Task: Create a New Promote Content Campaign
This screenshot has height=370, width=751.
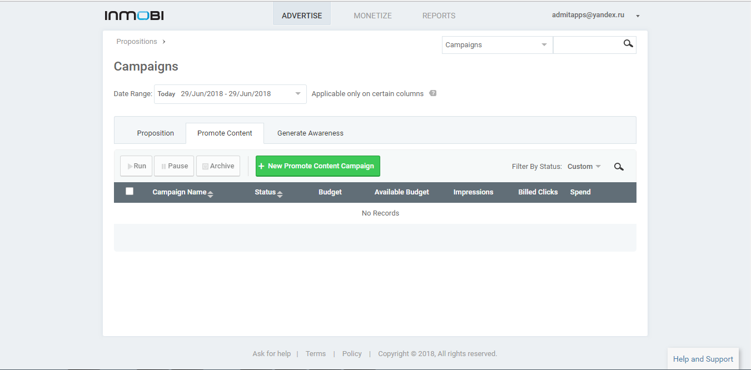Action: [318, 166]
